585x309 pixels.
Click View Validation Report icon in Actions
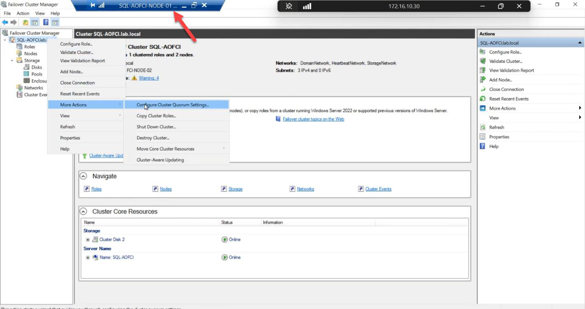click(482, 70)
